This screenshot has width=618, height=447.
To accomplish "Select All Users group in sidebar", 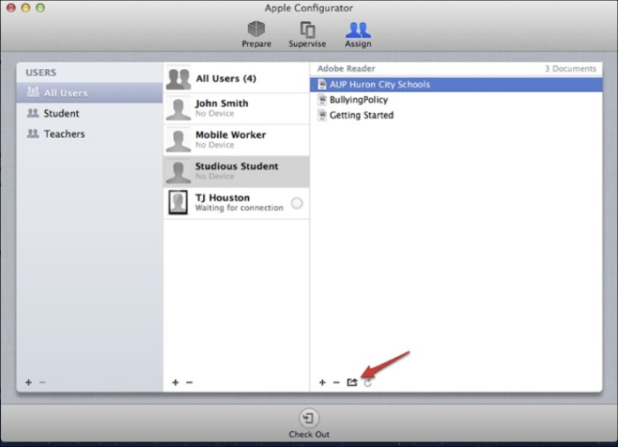I will (89, 93).
